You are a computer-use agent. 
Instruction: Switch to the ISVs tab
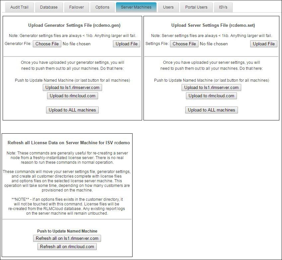pos(223,7)
